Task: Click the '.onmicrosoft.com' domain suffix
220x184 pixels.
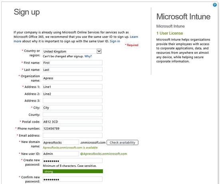Action: coord(93,143)
